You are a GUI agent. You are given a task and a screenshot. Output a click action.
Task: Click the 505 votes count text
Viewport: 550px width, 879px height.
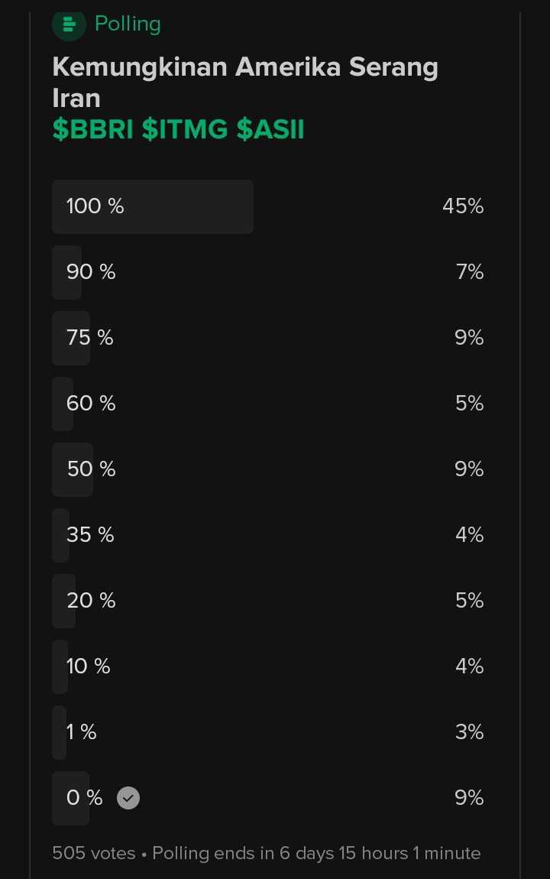(93, 853)
